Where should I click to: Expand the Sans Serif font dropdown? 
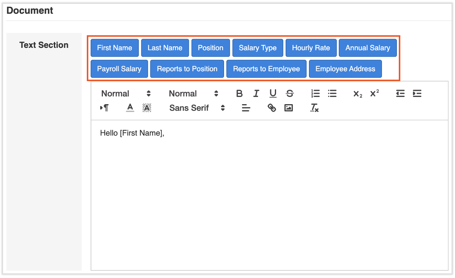(197, 108)
